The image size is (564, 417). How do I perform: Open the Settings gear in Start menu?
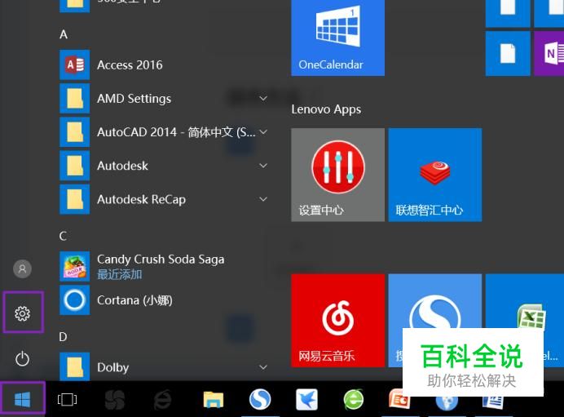[x=22, y=313]
